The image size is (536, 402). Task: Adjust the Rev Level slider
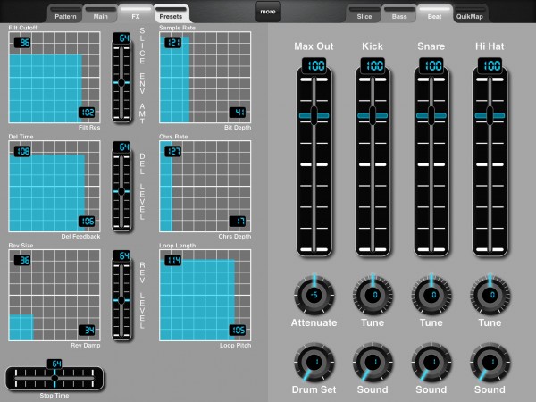(x=121, y=300)
